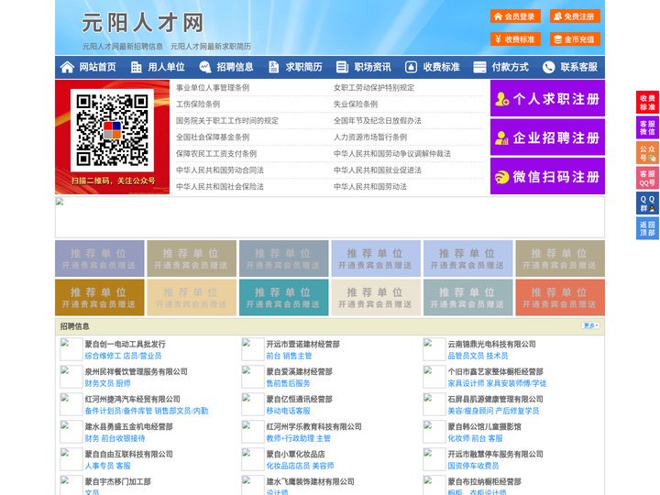Open the company 开远市萱诺建材经营部
The image size is (660, 495).
click(302, 344)
